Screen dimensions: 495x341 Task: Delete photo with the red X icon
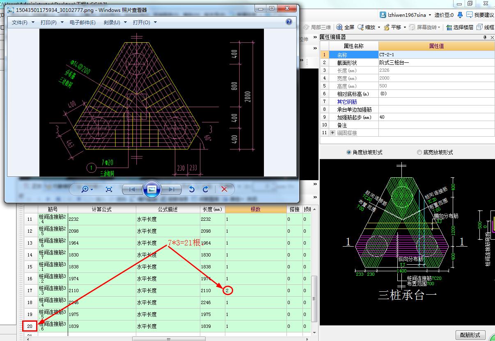[x=224, y=189]
